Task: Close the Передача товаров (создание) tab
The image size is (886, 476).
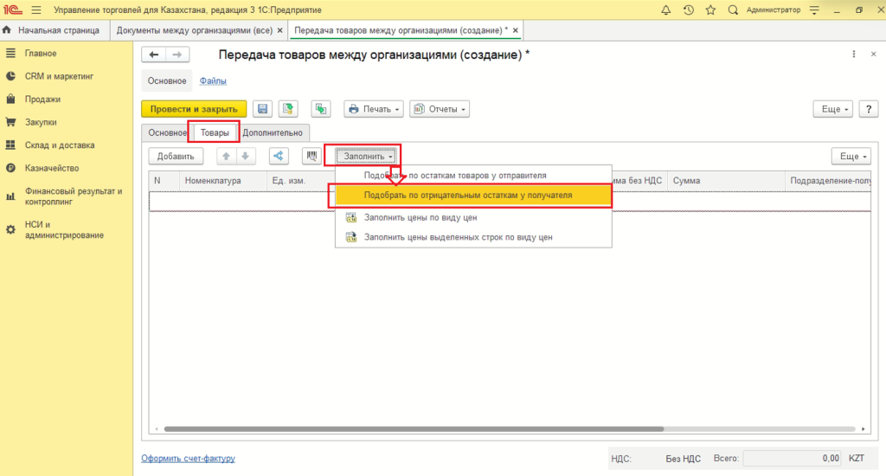Action: pyautogui.click(x=516, y=30)
